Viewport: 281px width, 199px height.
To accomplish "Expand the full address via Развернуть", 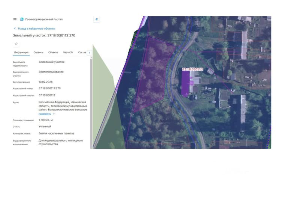I will point(45,114).
